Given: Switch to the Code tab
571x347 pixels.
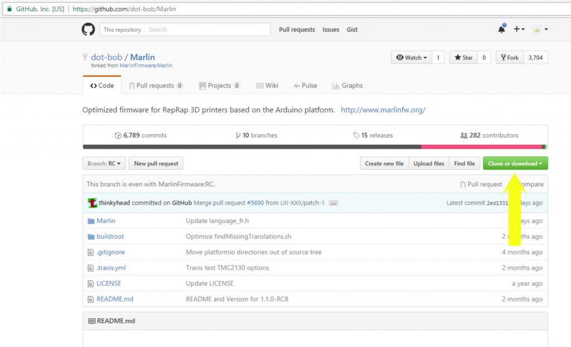Looking at the screenshot, I should pos(102,85).
